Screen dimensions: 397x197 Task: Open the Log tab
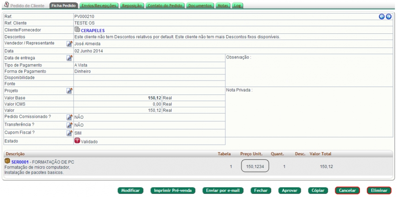click(237, 5)
